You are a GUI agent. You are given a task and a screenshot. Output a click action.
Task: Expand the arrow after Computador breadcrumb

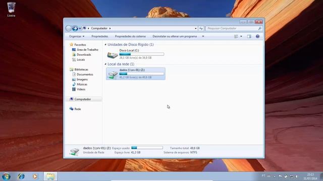click(110, 28)
